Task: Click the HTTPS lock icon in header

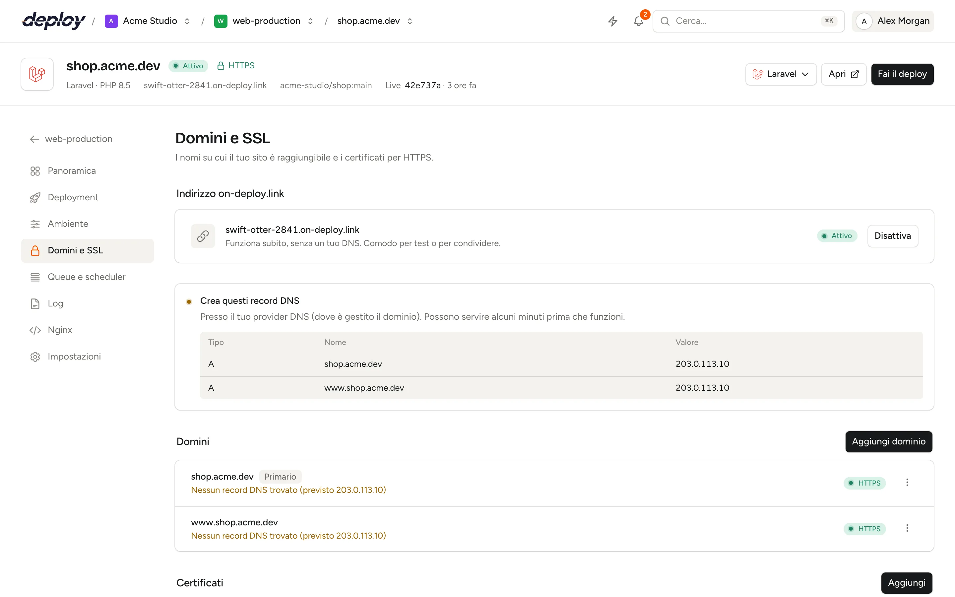Action: [221, 66]
